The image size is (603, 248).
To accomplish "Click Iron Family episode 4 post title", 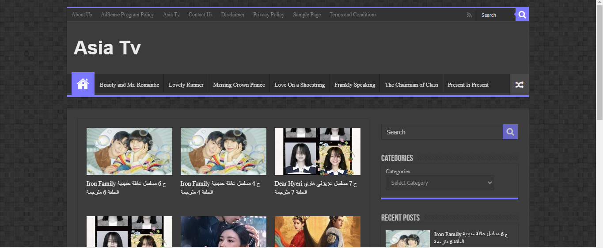I will pyautogui.click(x=220, y=188).
